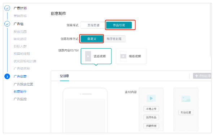Viewport: 213px width, 135px height.
Task: Jump to 广告监控 section
Action: (x=20, y=99)
